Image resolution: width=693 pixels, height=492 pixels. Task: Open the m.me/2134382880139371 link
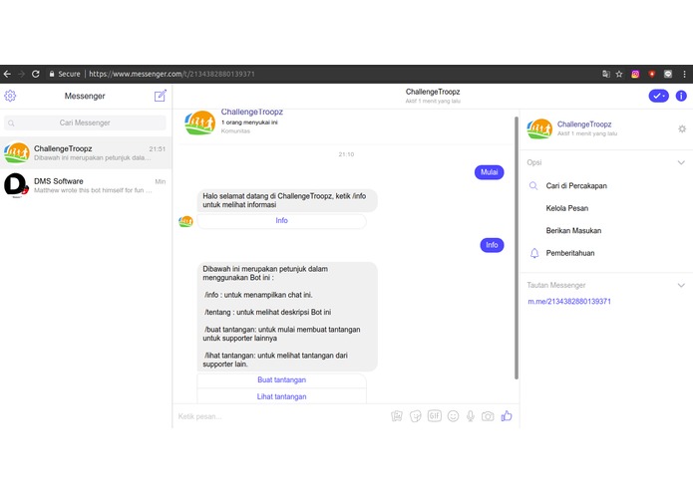point(569,302)
